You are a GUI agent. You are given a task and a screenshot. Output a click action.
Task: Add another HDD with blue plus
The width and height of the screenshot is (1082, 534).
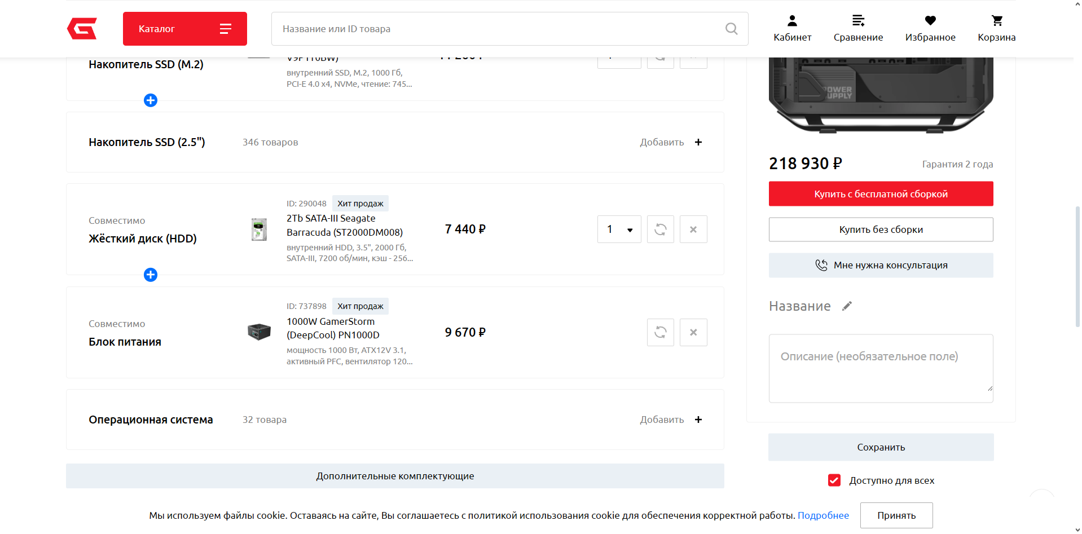pos(151,275)
